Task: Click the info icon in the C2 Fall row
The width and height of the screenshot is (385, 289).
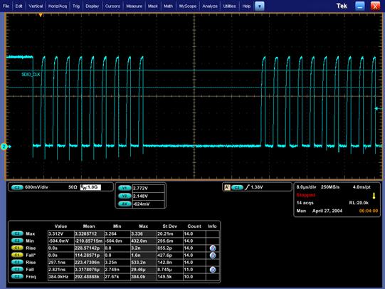Action: click(x=213, y=270)
